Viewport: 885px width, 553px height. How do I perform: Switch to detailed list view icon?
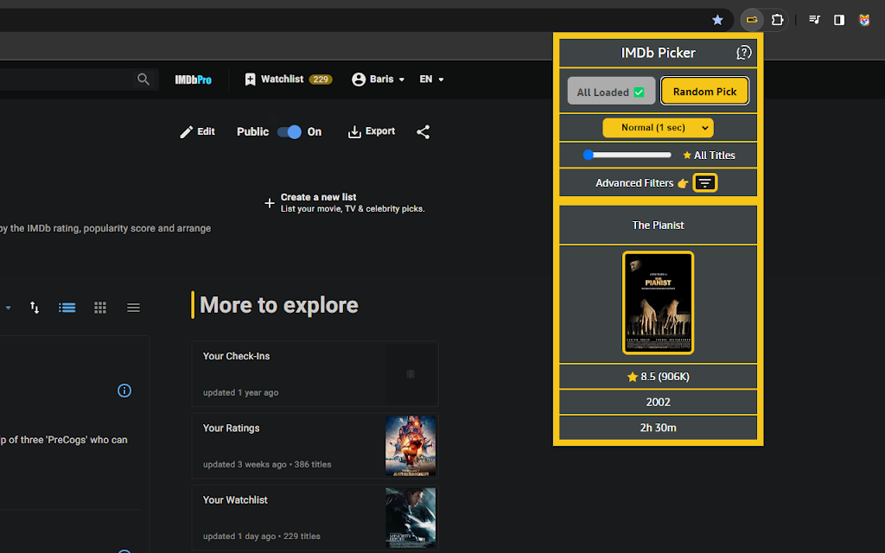point(67,308)
